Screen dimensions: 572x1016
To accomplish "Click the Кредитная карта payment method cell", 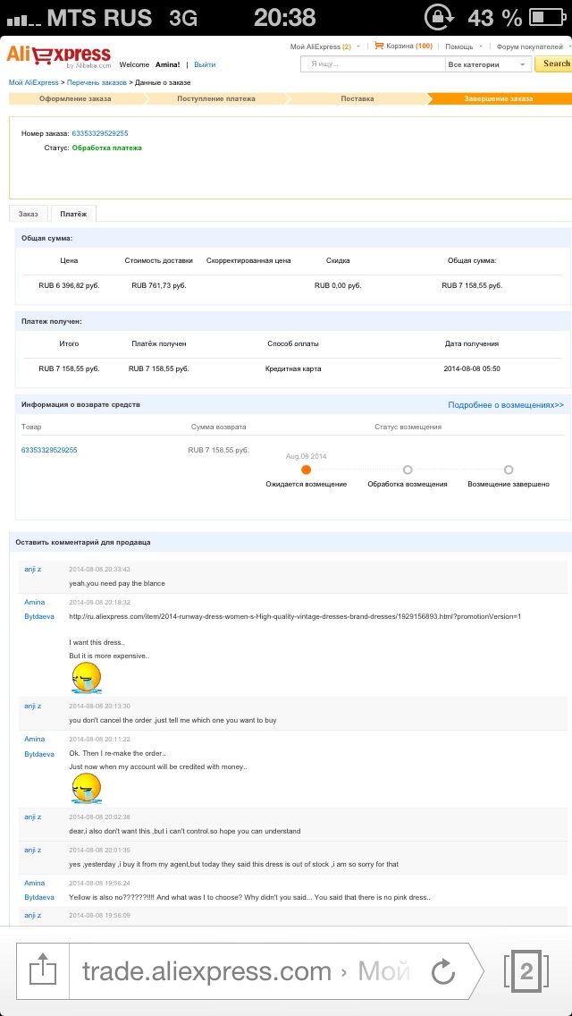I will (x=293, y=368).
